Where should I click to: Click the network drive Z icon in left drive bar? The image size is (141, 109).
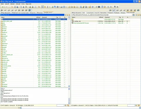point(30,10)
